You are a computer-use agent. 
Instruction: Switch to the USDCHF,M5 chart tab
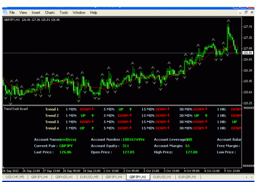coord(15,177)
